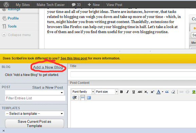This screenshot has width=196, height=133.
Task: Click Save Current Post as Template button
Action: pos(34,124)
